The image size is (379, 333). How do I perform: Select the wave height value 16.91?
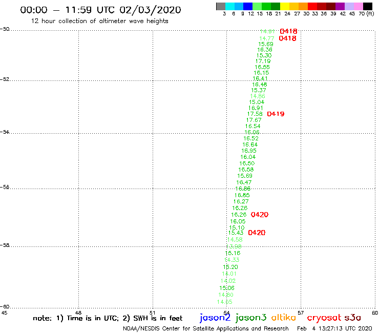click(x=256, y=108)
